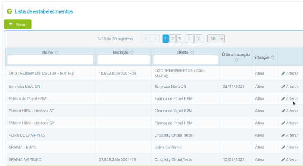303x166 pixels.
Task: Edit CAIO TREINAMENTOS LTDA - MATRIZ via Alterar
Action: click(x=290, y=73)
